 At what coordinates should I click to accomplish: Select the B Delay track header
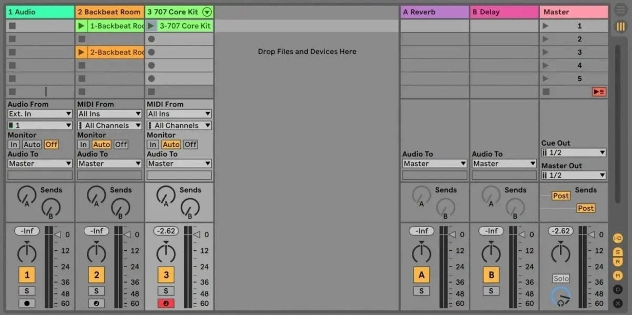pos(504,12)
